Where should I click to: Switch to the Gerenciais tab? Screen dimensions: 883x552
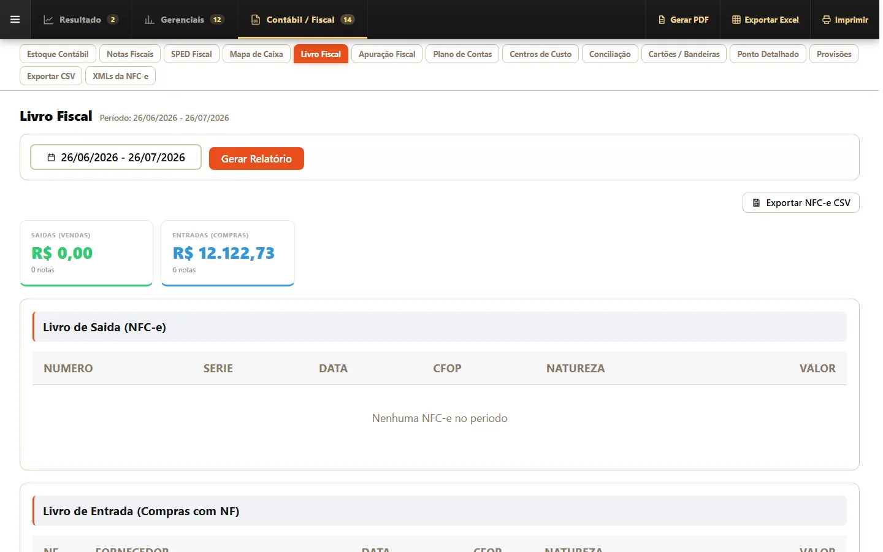pos(184,20)
